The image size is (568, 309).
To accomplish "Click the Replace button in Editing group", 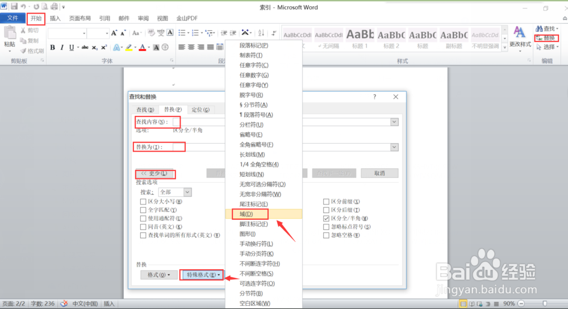I will (x=546, y=38).
